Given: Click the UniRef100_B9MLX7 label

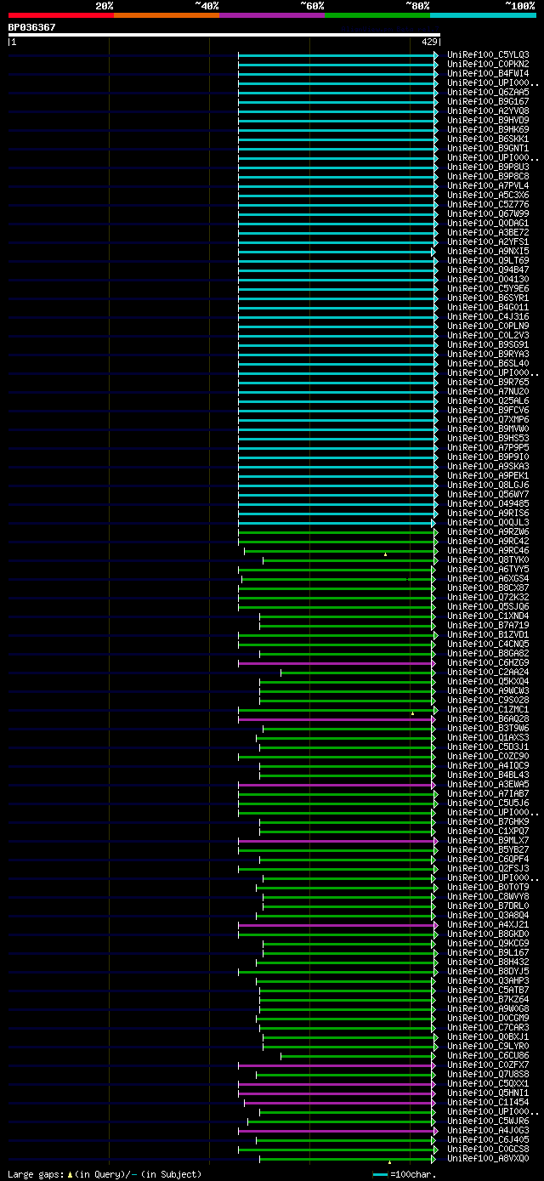Looking at the screenshot, I should coord(488,841).
